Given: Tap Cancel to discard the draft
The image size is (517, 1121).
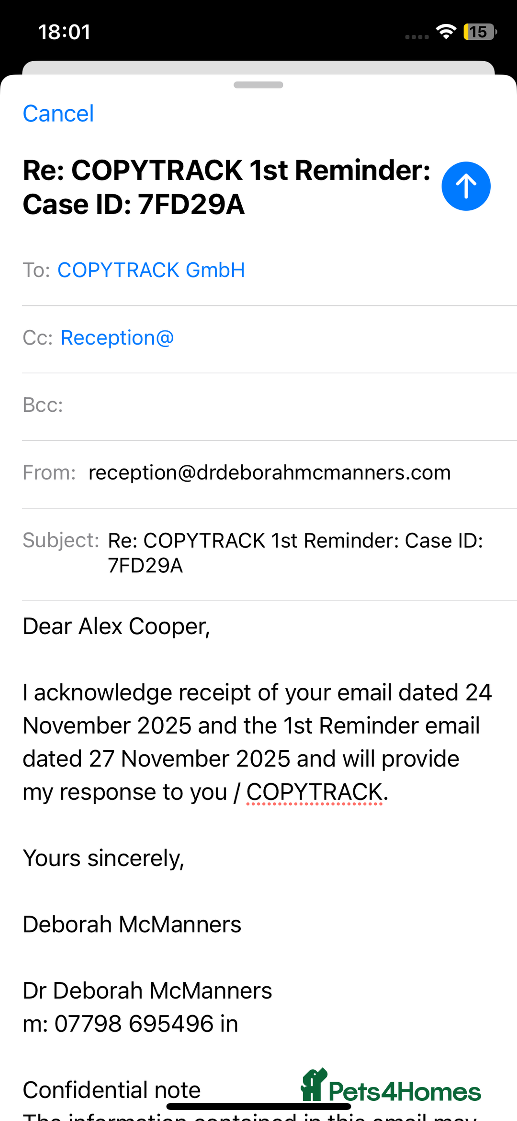Looking at the screenshot, I should click(x=58, y=114).
